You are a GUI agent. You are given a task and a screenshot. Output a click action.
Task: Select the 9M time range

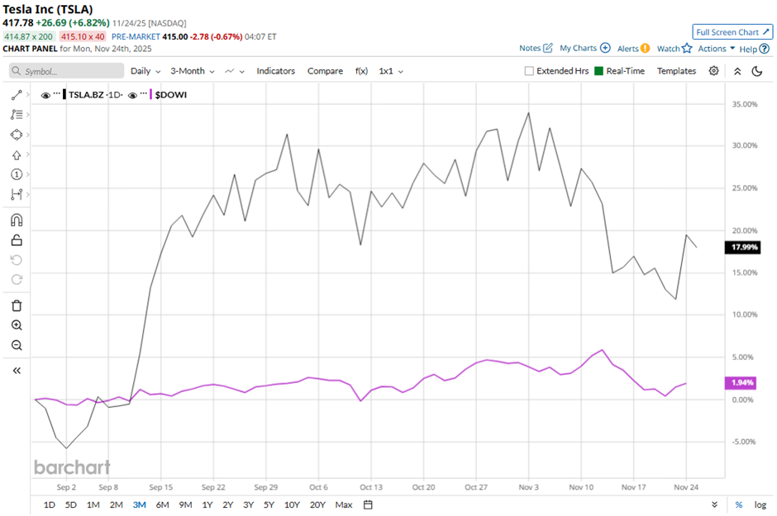tap(185, 504)
